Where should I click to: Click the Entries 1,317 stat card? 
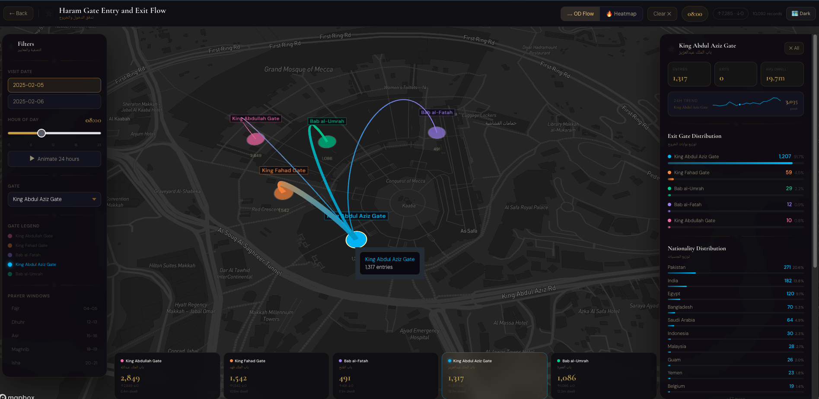click(689, 74)
